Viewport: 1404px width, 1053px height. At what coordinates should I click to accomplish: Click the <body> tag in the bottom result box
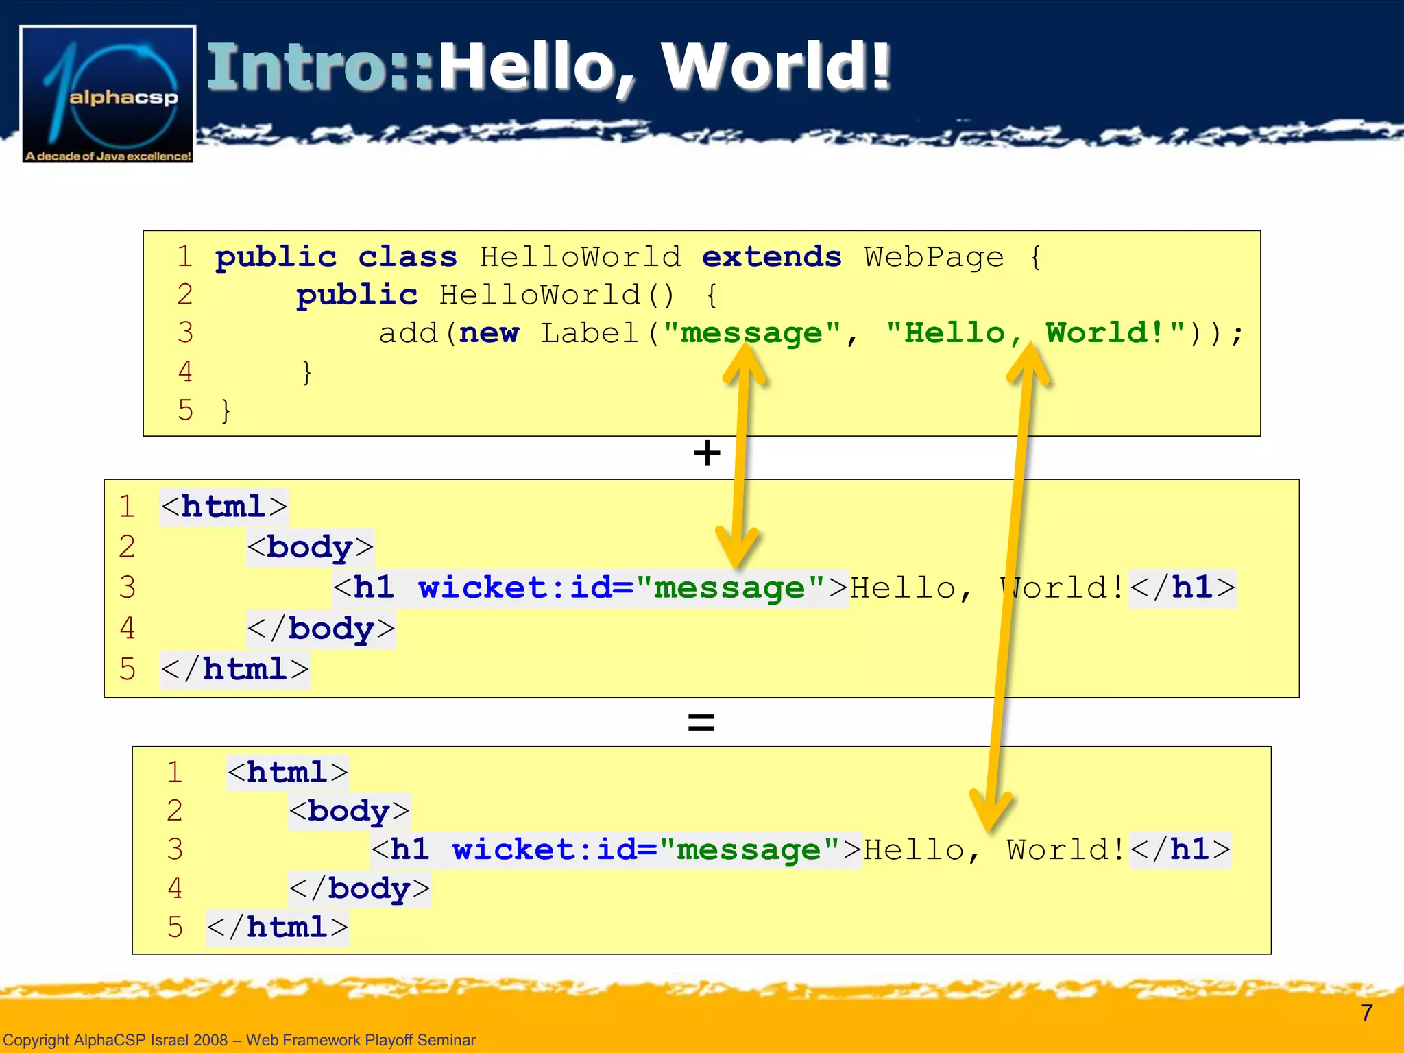pos(349,811)
